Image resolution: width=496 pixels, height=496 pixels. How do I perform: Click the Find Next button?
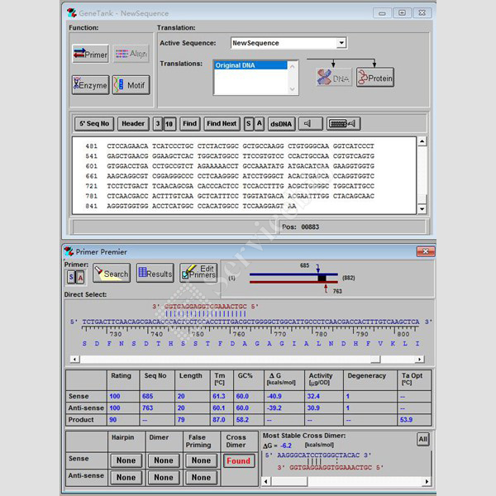coord(222,124)
